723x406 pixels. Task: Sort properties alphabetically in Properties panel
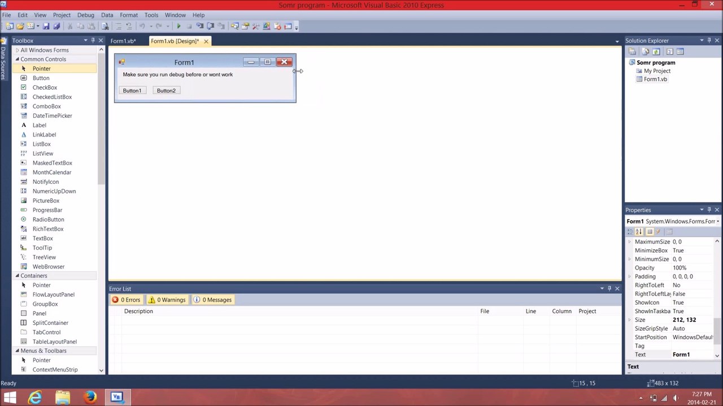click(x=639, y=232)
